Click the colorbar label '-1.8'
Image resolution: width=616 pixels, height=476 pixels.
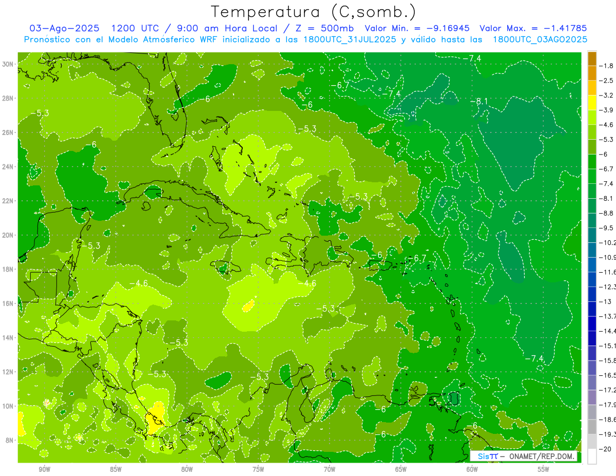pyautogui.click(x=607, y=66)
